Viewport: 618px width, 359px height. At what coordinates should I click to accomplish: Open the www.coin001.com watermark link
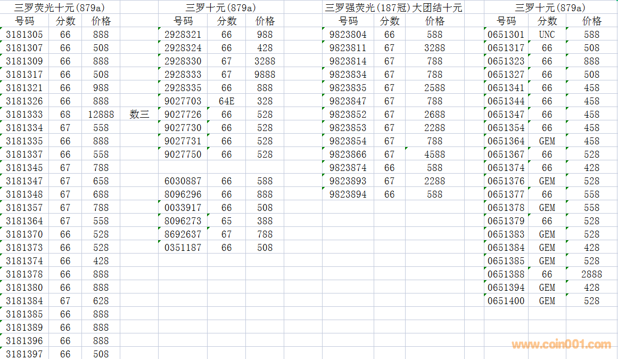562,345
